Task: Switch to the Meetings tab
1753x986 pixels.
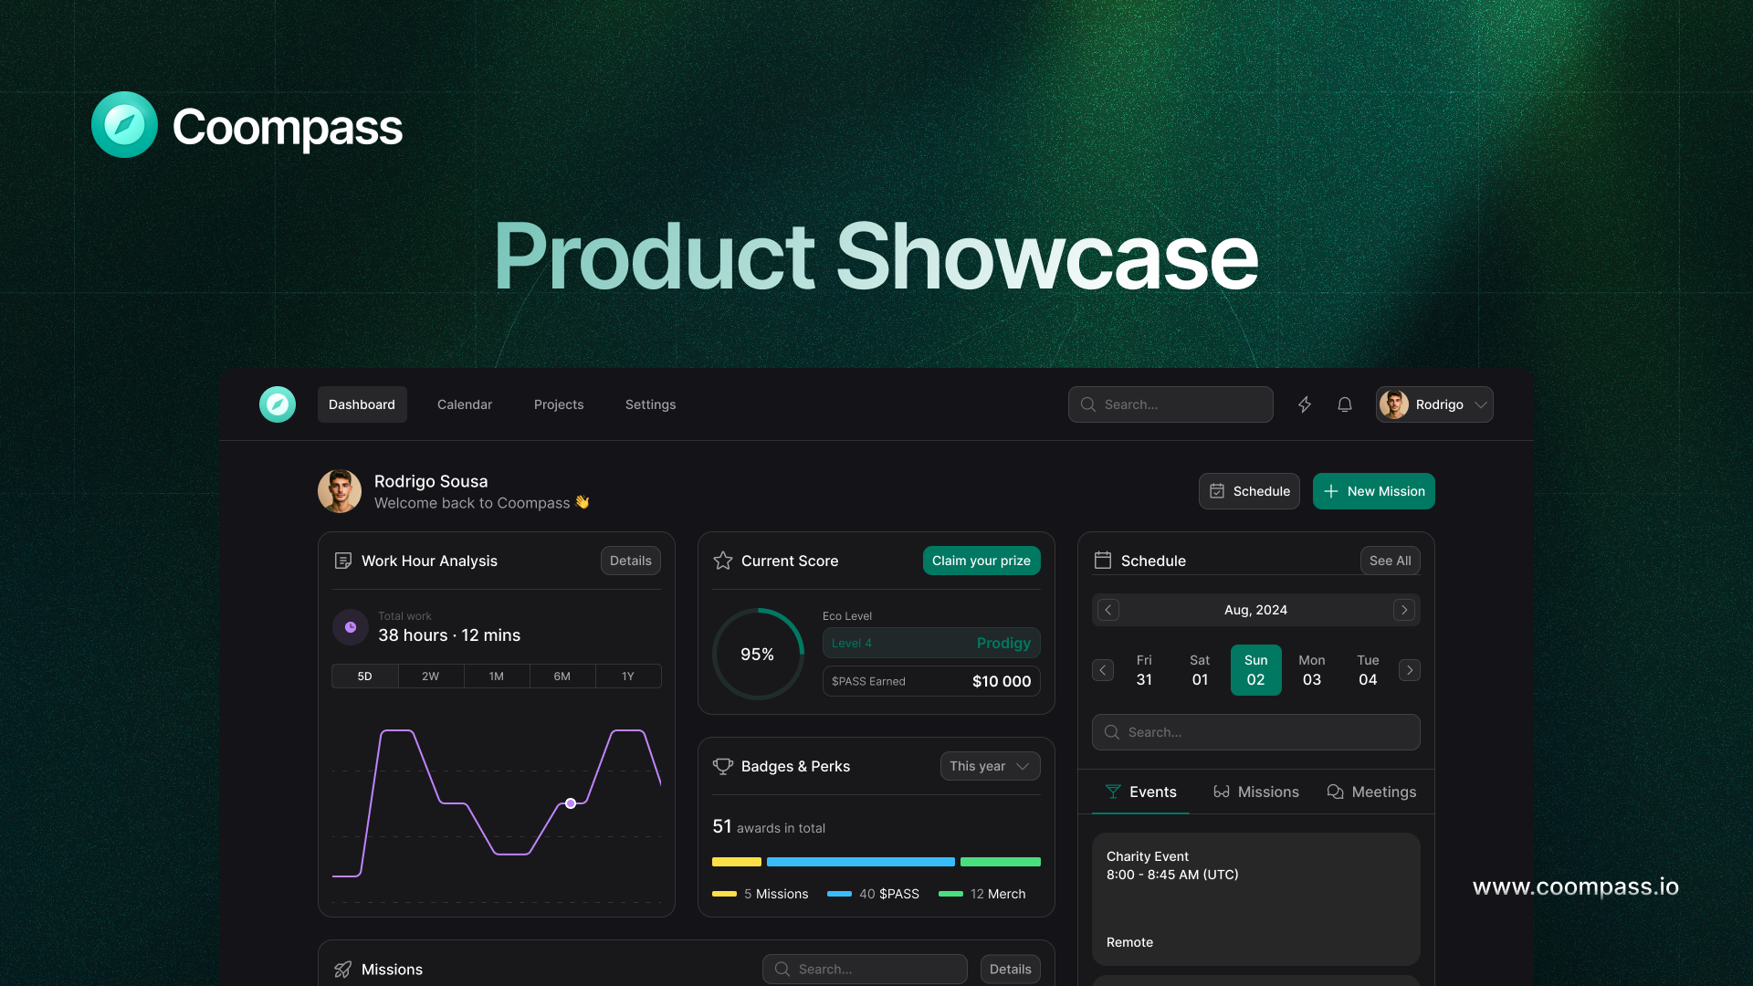Action: [1371, 792]
